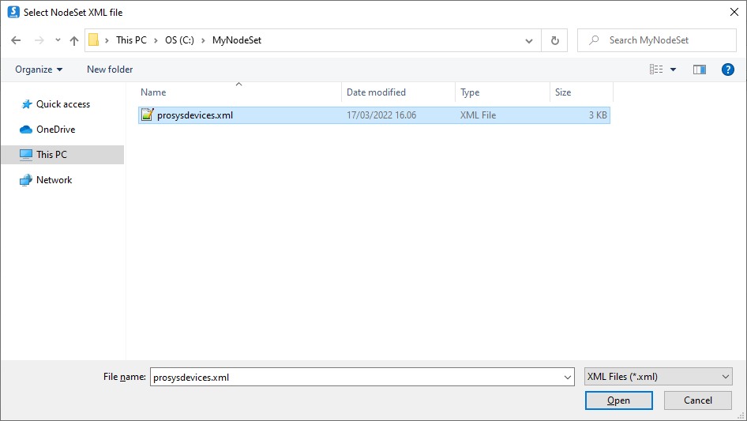Open more view options dropdown arrow

click(x=674, y=70)
